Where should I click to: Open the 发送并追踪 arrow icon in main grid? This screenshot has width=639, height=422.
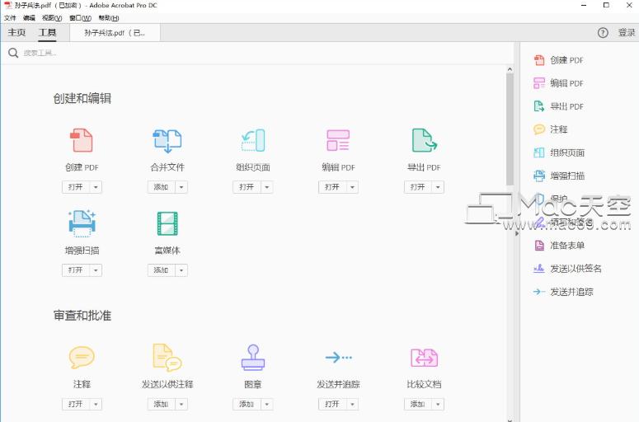339,357
